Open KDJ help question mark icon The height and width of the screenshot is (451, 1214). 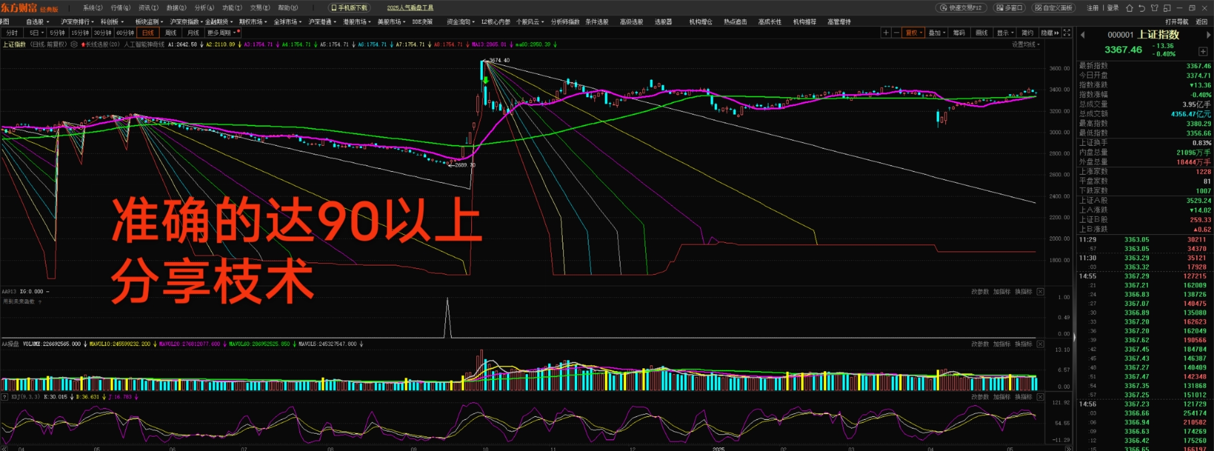point(5,397)
